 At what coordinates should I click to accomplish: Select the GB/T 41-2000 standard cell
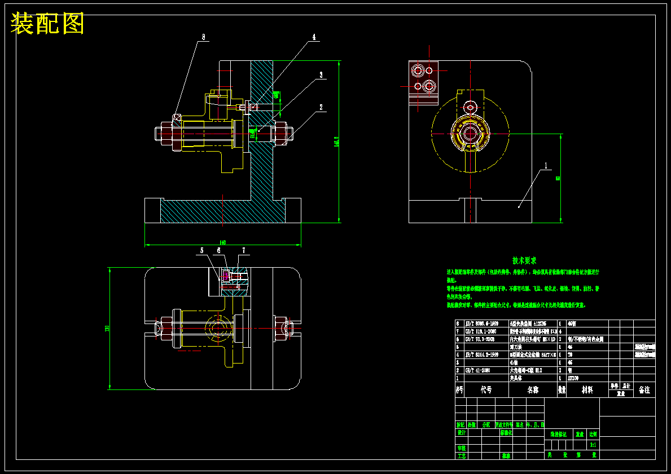click(476, 370)
